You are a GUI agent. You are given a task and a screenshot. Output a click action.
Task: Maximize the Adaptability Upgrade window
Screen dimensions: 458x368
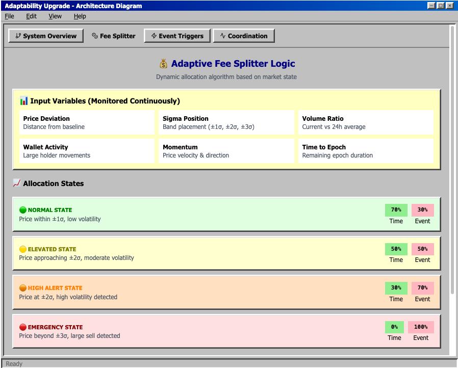click(x=441, y=6)
